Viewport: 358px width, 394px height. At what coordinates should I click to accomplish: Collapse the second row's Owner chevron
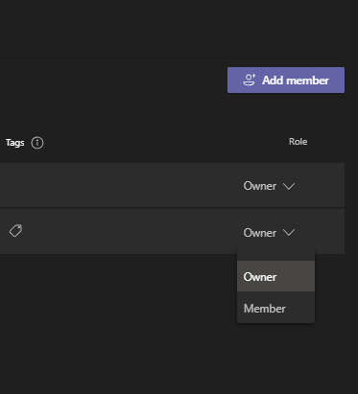click(x=289, y=233)
